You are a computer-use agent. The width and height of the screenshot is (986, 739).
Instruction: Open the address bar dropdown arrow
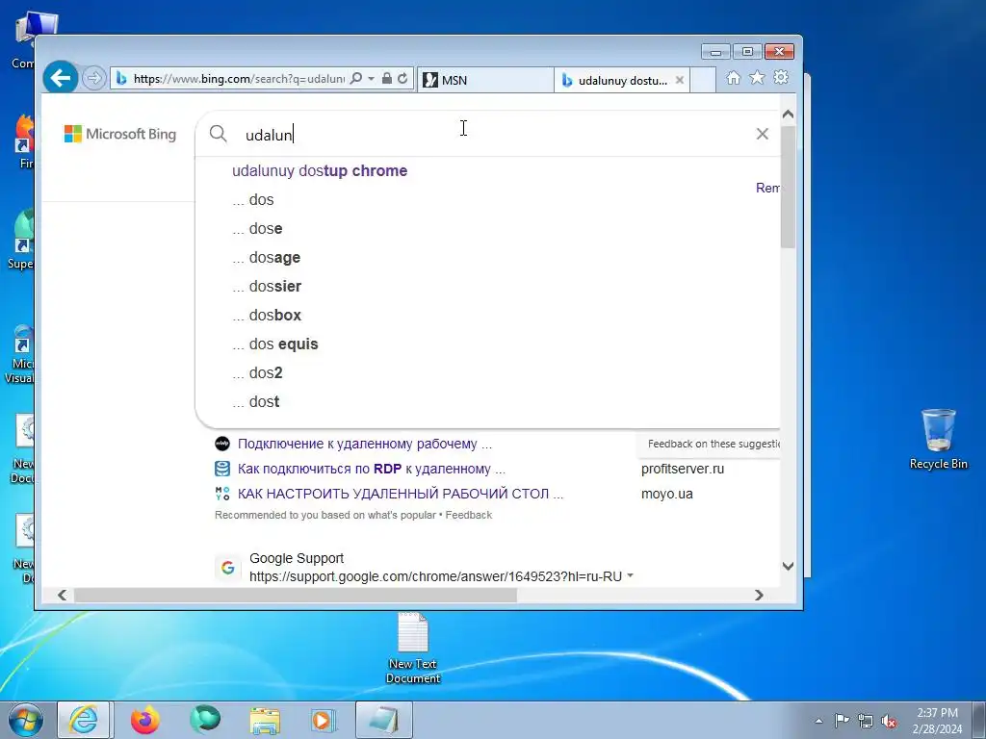coord(371,79)
